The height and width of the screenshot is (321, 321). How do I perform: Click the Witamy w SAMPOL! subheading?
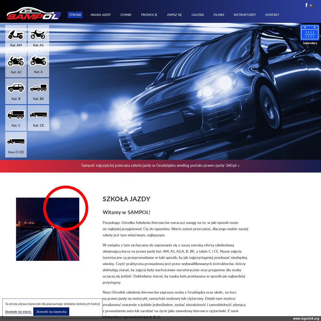coord(126,212)
